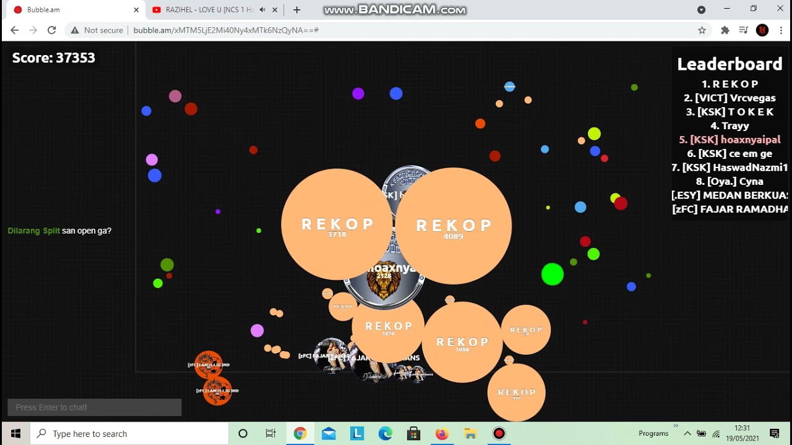Click leaderboard entry [KSK] T O K E K

point(730,112)
